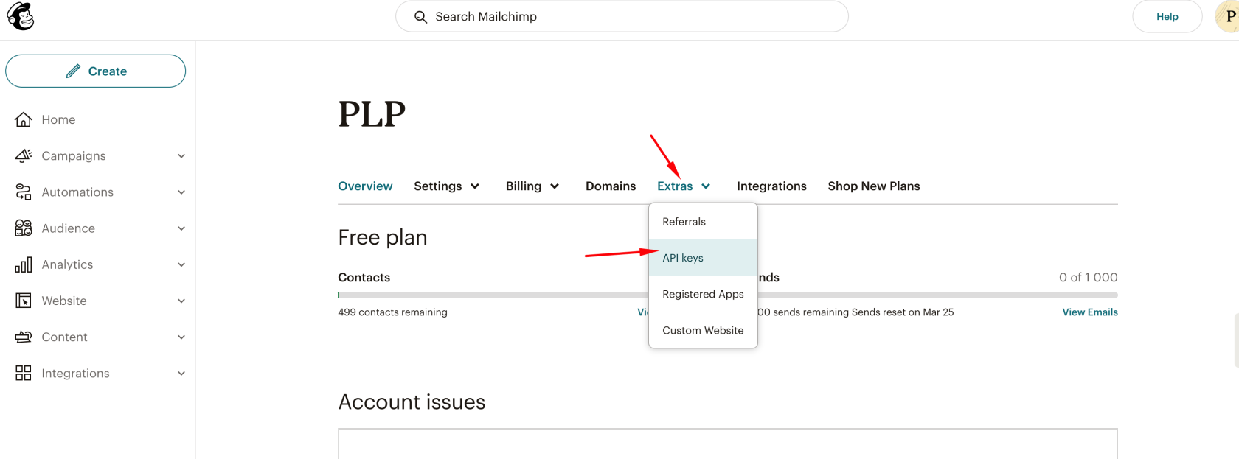Click the Content tray icon
Screen dimensions: 1239x459
pos(24,337)
